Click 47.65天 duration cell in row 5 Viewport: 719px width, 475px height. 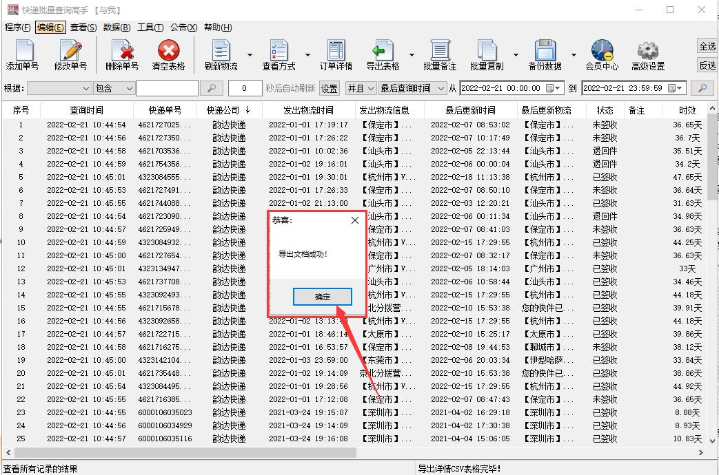[687, 177]
